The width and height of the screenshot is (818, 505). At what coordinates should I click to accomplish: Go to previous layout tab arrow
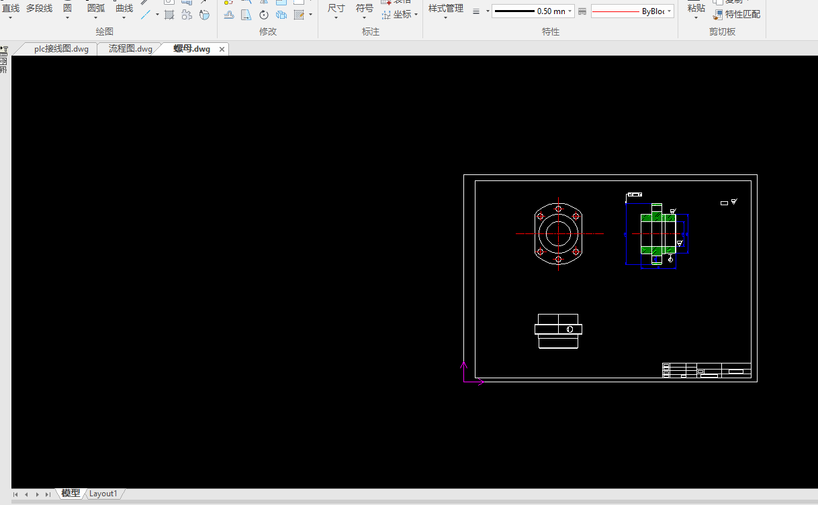[26, 494]
